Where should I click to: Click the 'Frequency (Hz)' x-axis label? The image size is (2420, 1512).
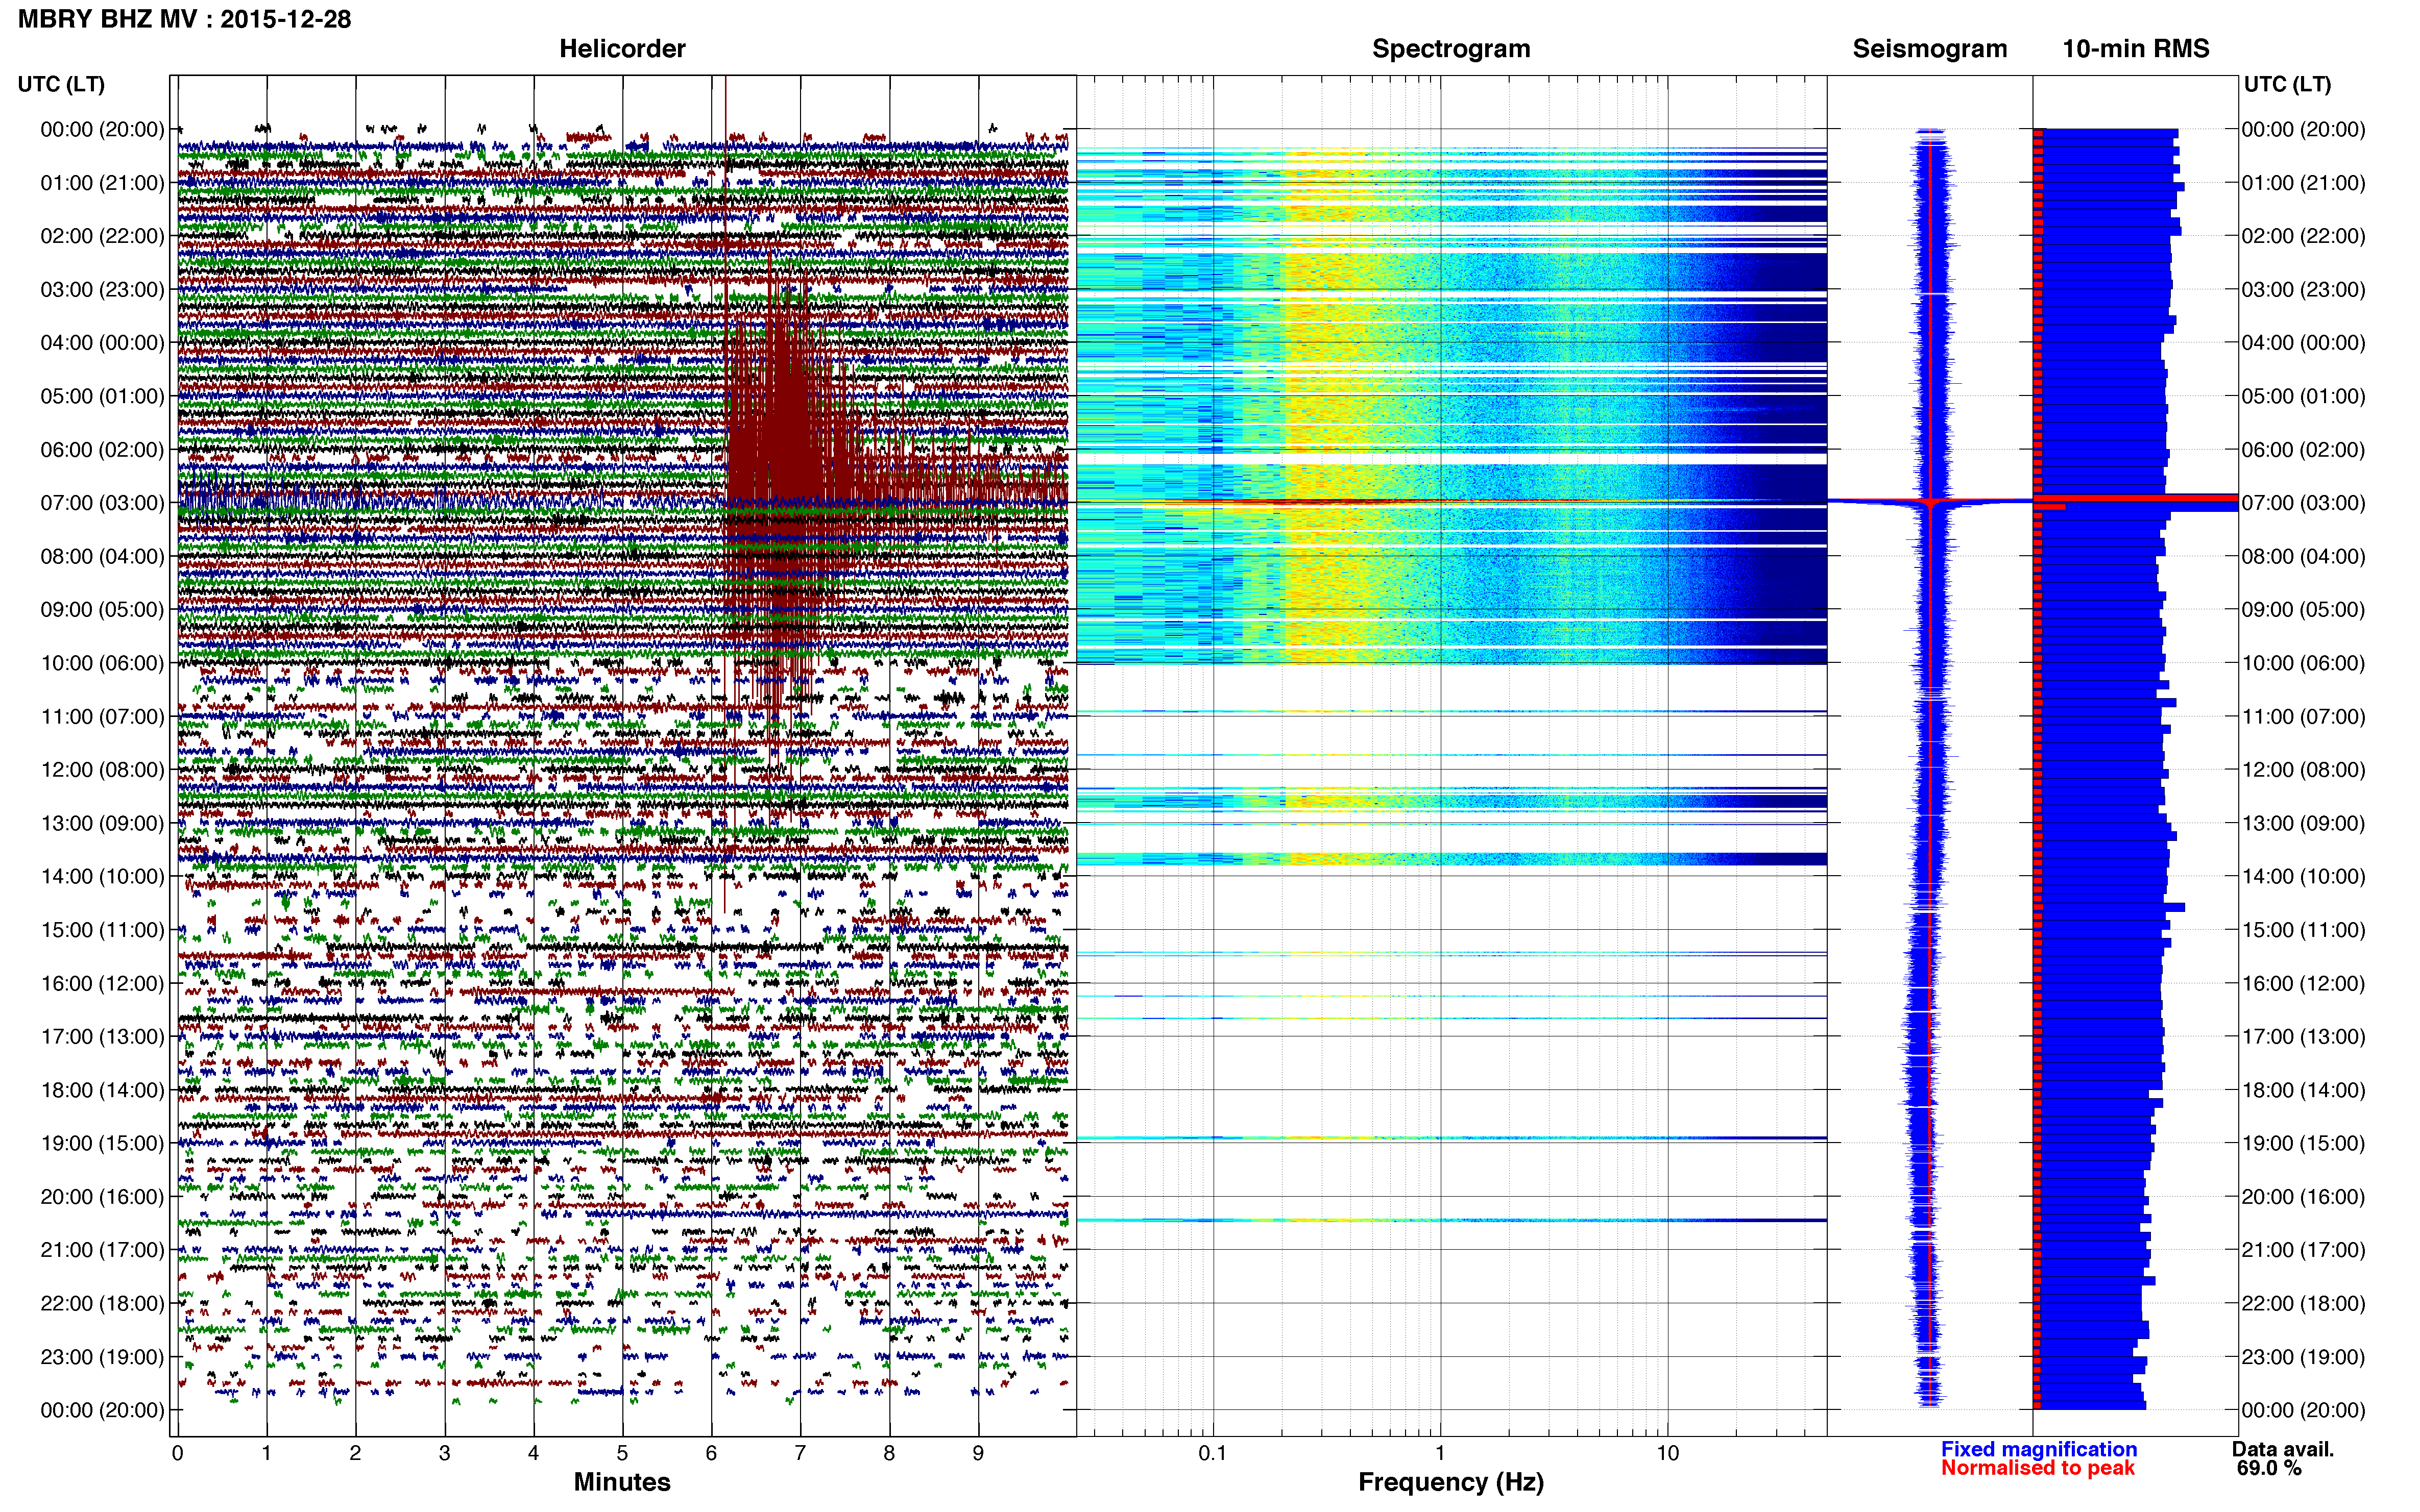click(1450, 1482)
